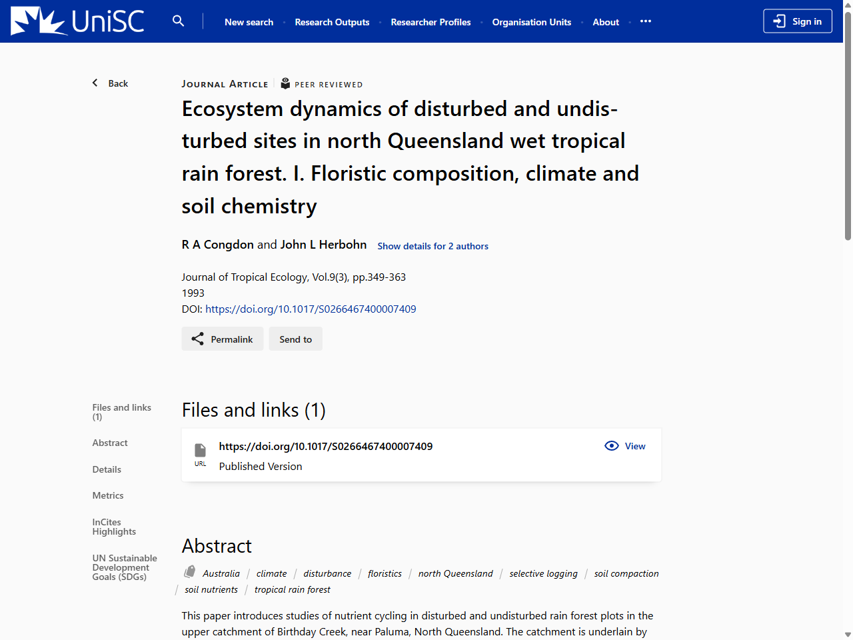Screen dimensions: 853x640
Task: Click the back arrow chevron
Action: tap(95, 82)
